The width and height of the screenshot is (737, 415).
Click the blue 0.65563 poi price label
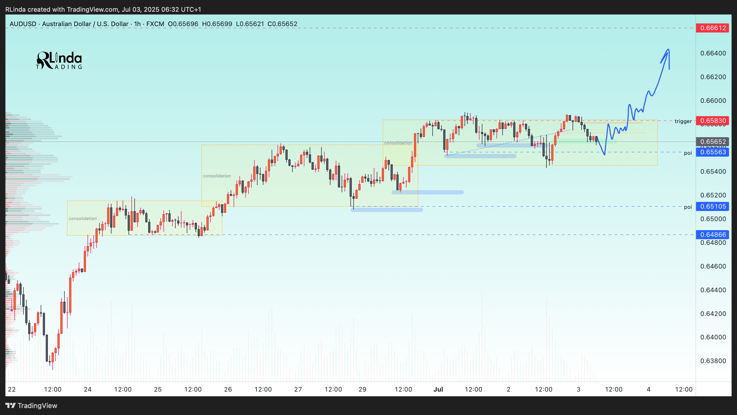[713, 152]
